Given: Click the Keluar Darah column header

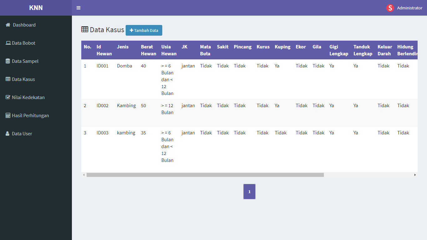Looking at the screenshot, I should click(385, 50).
